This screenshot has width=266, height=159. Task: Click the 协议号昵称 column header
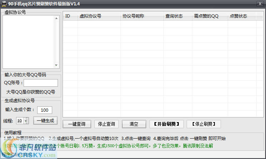[x=142, y=16]
